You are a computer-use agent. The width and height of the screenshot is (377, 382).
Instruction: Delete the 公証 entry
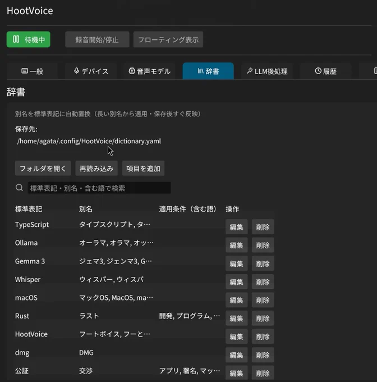tap(263, 373)
